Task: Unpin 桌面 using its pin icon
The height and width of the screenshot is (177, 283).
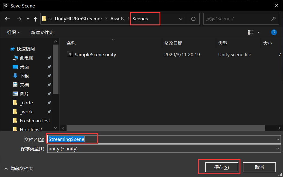Action: pos(49,67)
